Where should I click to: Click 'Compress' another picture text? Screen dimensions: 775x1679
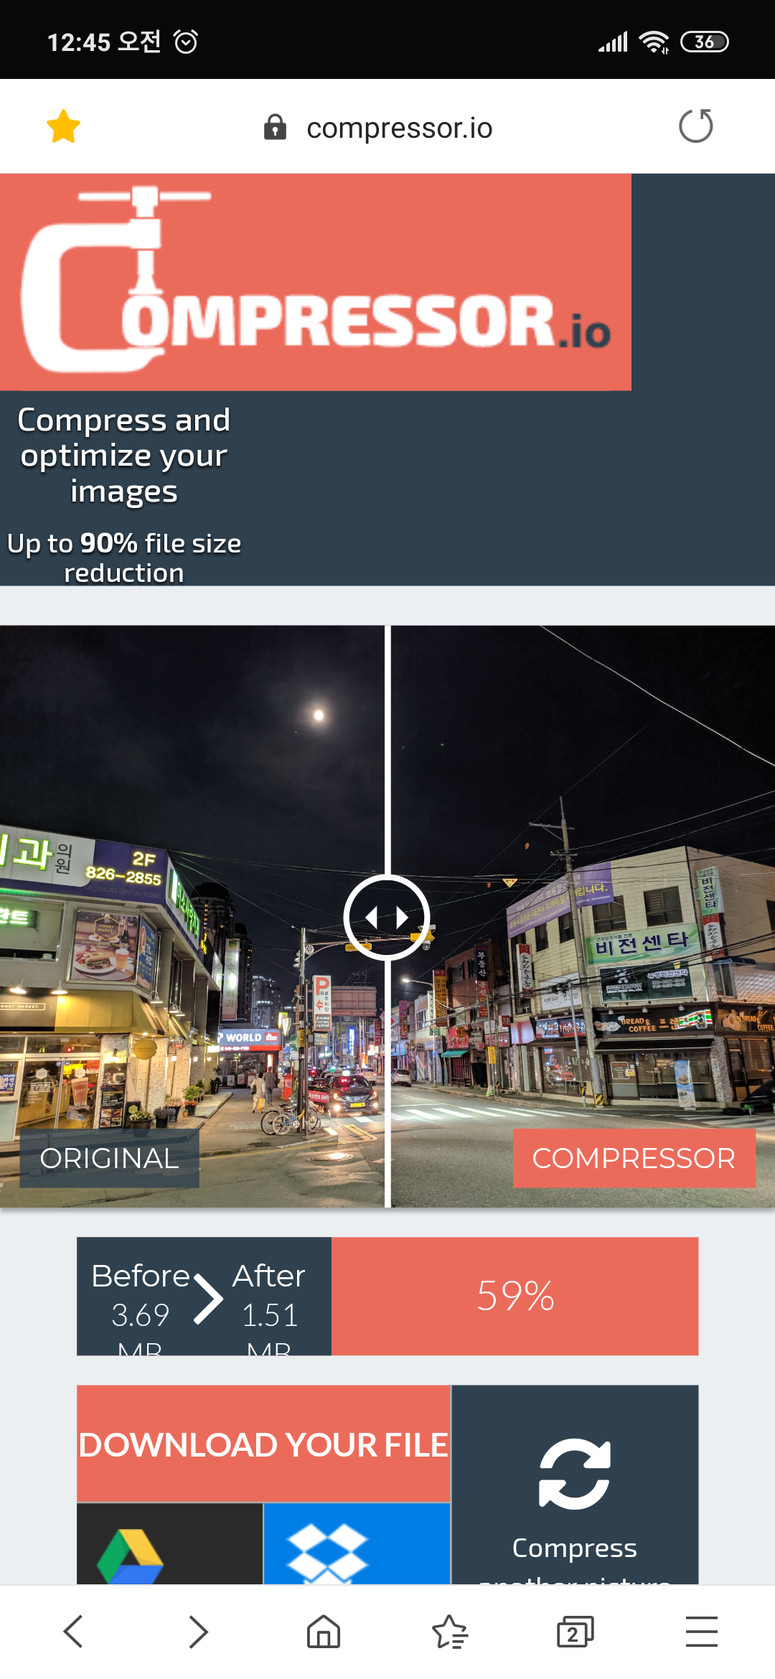(575, 1548)
